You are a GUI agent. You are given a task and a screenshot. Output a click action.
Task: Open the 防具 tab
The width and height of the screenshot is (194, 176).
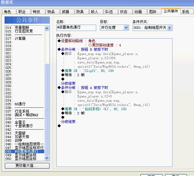pos(82,12)
